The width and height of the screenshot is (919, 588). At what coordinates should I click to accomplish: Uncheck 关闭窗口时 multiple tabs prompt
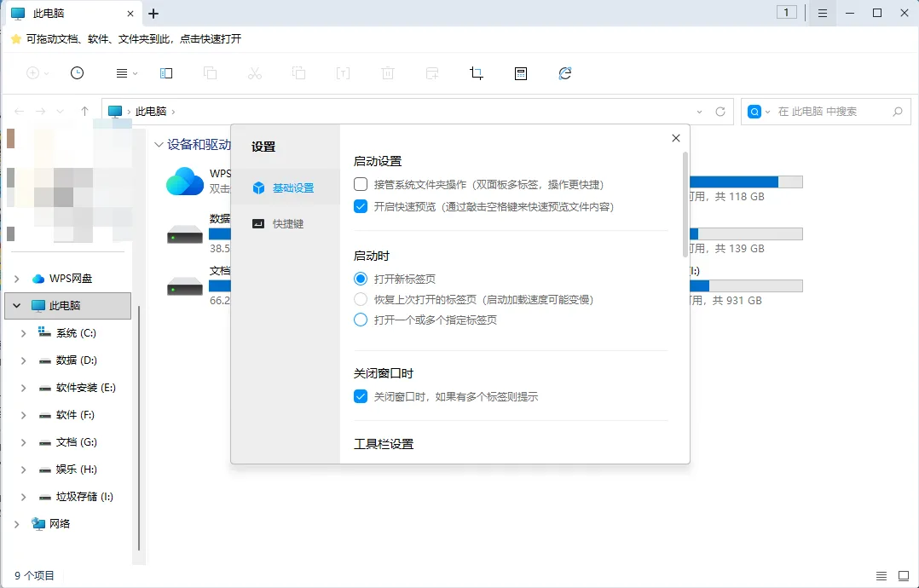(361, 396)
